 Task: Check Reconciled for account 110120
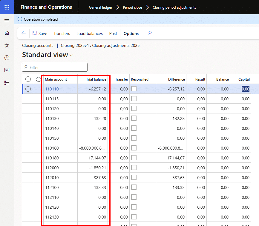(134, 108)
